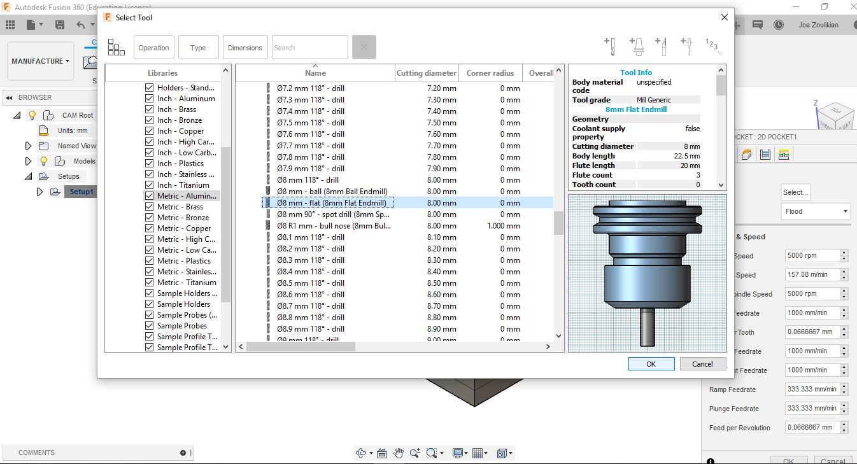Click the Dimensions filter tab

pyautogui.click(x=244, y=48)
